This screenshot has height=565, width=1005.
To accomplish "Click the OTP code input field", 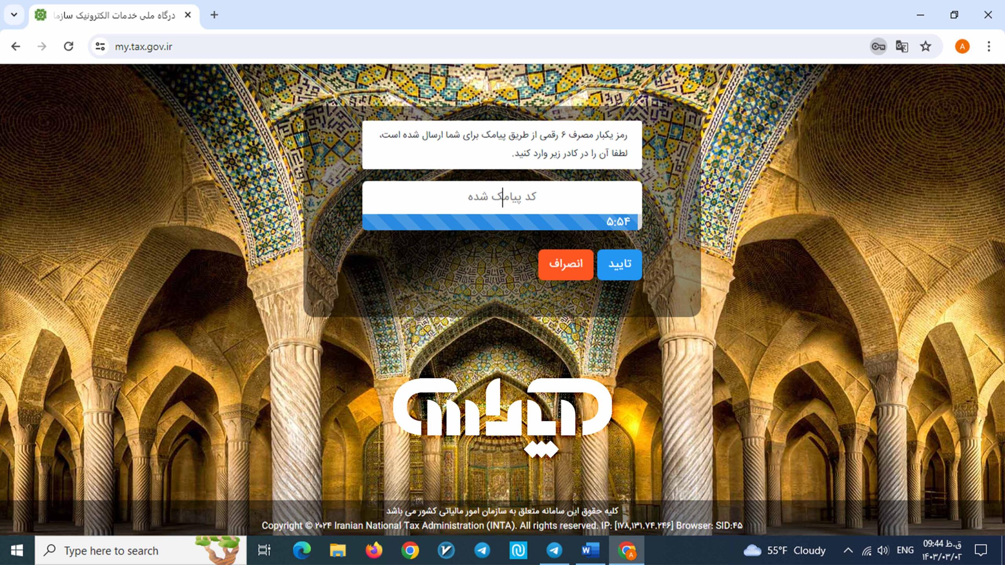I will click(502, 197).
